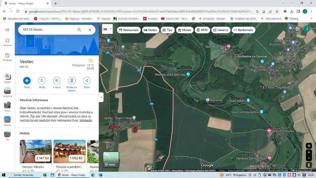Viewport: 316px width, 178px height.
Task: Open Penzion Viktorka hotel photo thumbnail
Action: [x=36, y=152]
